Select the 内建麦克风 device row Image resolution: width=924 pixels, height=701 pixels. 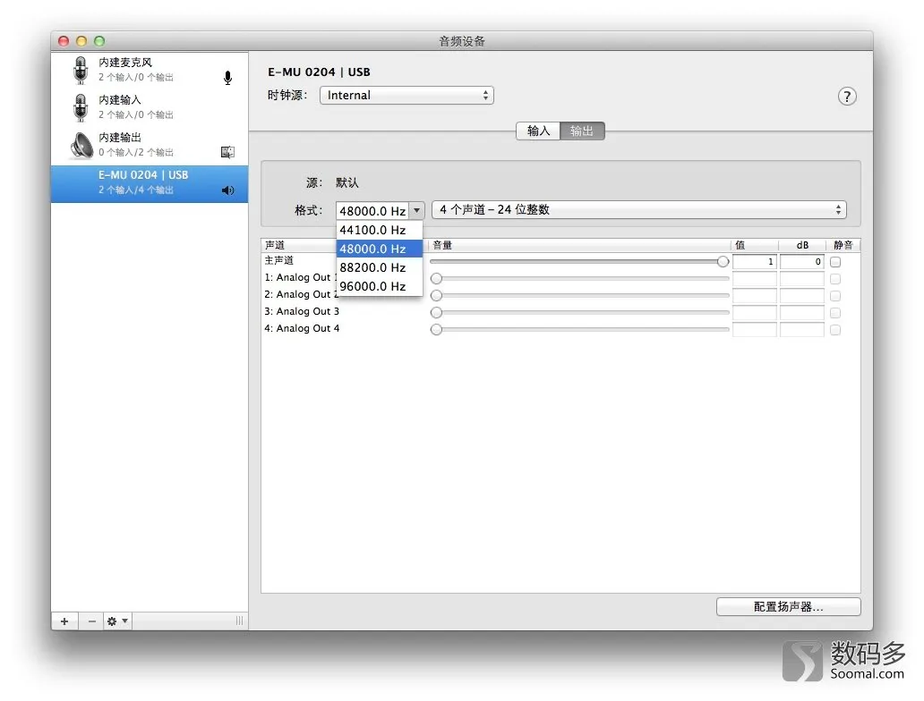point(150,70)
